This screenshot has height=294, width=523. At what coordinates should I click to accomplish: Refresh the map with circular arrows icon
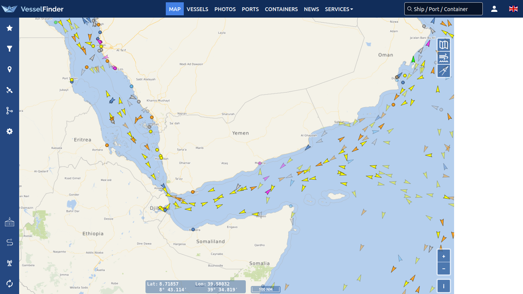pos(10,284)
